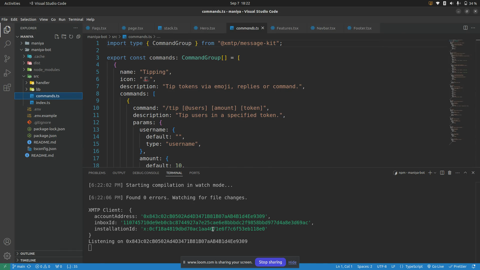The image size is (480, 270).
Task: Open system volume icon in tray
Action: point(451,3)
